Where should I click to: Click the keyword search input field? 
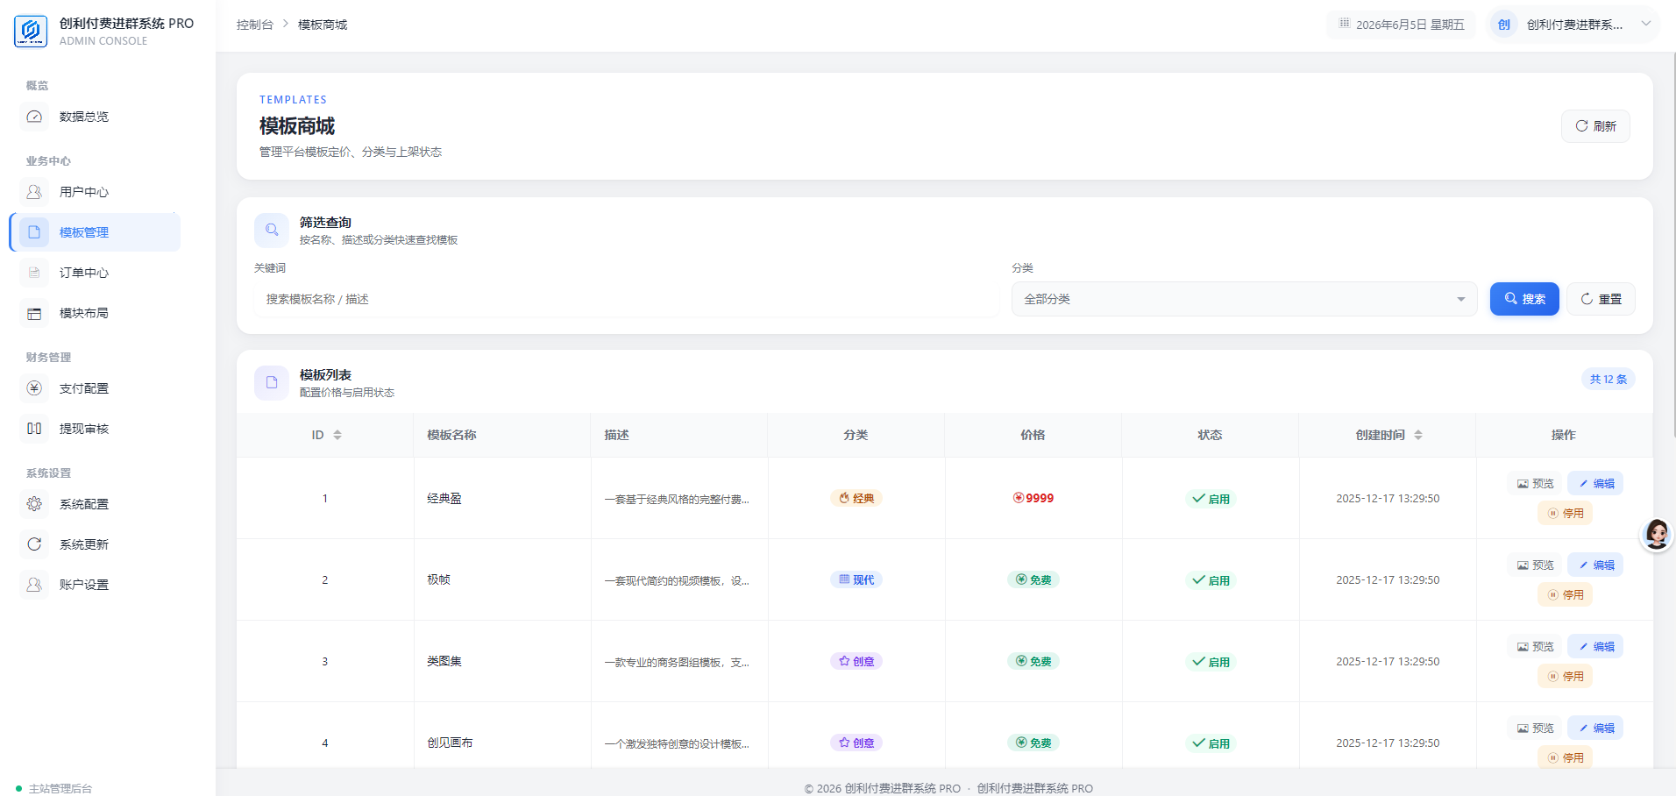(627, 299)
